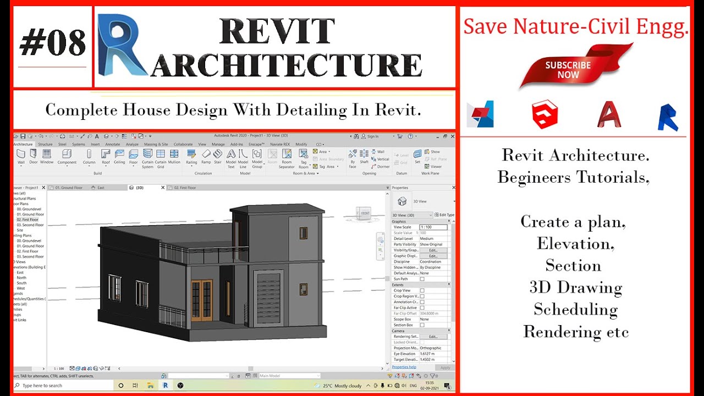Open the 3D View: {3D} instance dropdown
Image resolution: width=704 pixels, height=396 pixels.
point(412,215)
